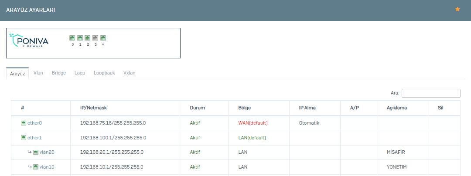The width and height of the screenshot is (471, 176).
Task: Click the ether0 interface port icon
Action: click(x=24, y=123)
